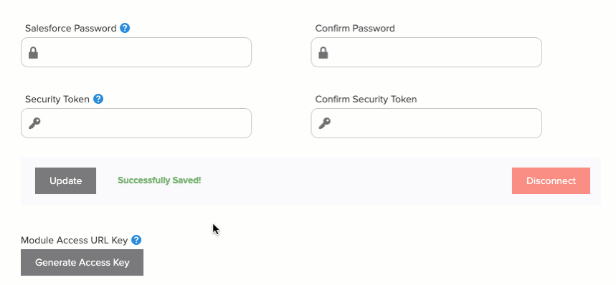The height and width of the screenshot is (285, 616).
Task: Click the Successfully Saved! message
Action: click(x=159, y=180)
